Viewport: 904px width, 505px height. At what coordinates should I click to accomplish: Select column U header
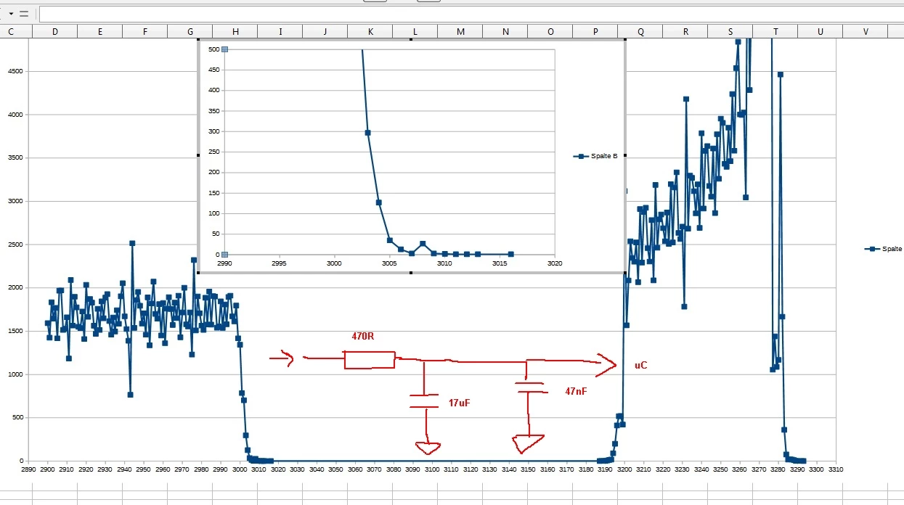(x=820, y=31)
